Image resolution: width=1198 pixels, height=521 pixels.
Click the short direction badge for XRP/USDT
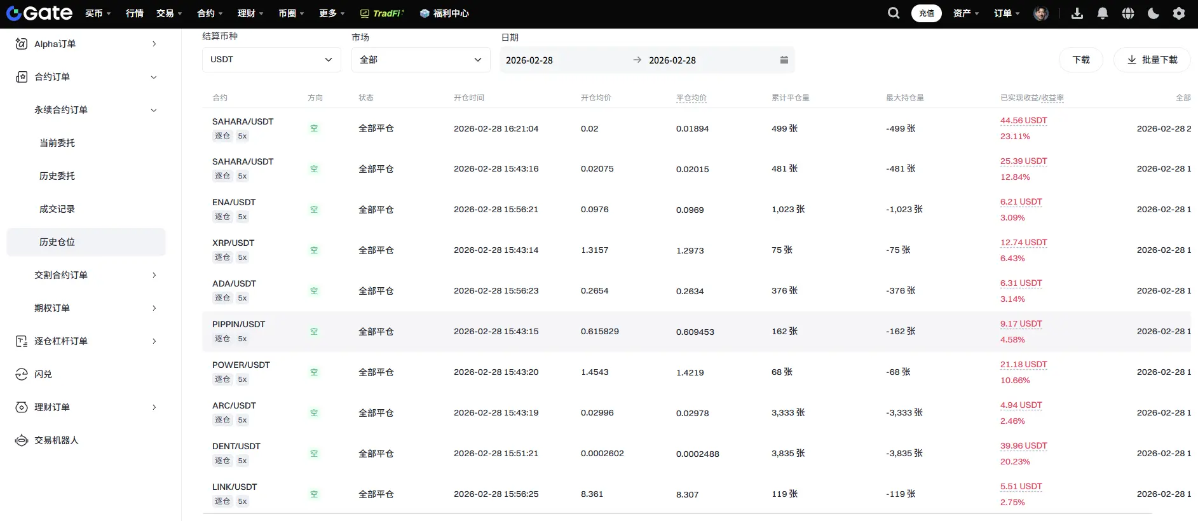coord(314,250)
